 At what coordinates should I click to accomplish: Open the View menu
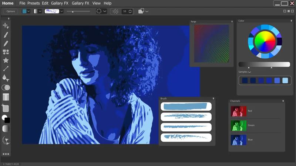click(x=96, y=3)
